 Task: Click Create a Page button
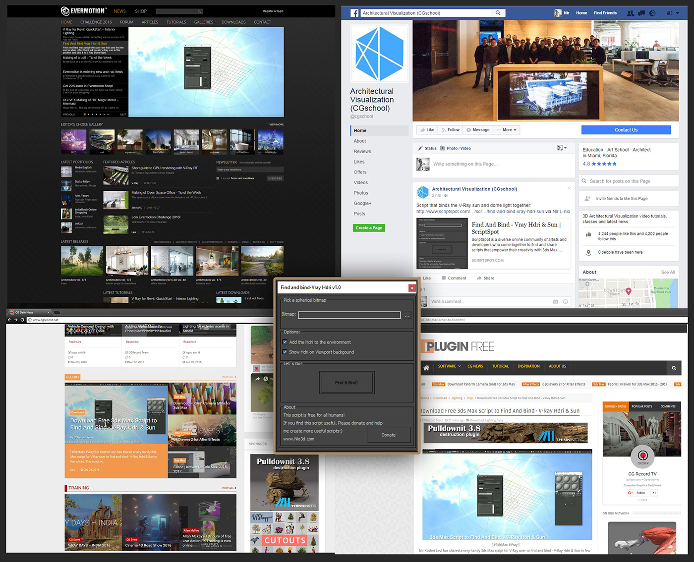[x=369, y=228]
